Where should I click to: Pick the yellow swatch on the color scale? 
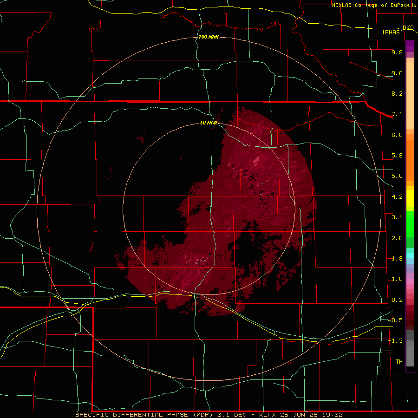pyautogui.click(x=410, y=199)
